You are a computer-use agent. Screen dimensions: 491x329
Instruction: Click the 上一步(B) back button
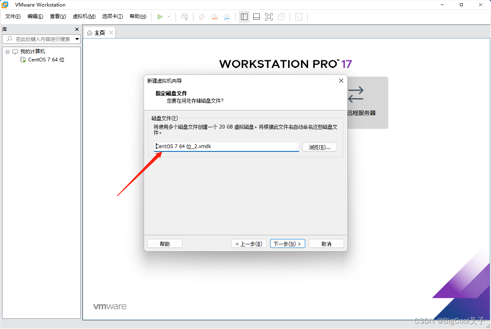coord(249,244)
